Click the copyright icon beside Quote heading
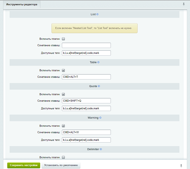Screen dimensions: 190x169 pyautogui.click(x=99, y=86)
